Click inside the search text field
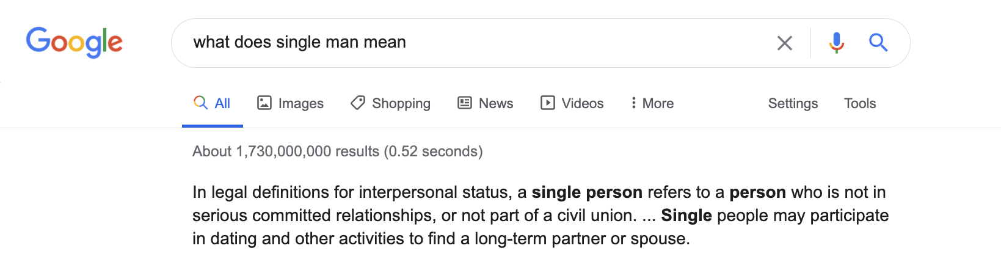This screenshot has width=1001, height=273. point(464,42)
